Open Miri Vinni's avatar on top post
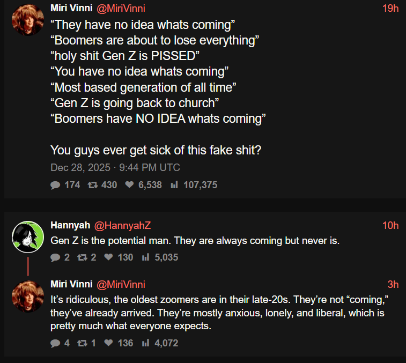Screen dimensions: 406x363 click(x=27, y=20)
